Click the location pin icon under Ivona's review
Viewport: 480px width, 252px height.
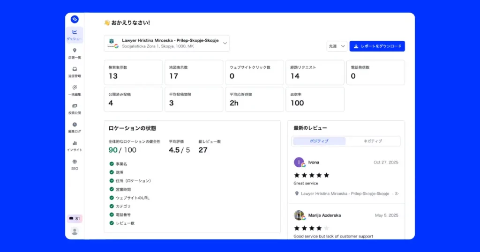pos(297,193)
